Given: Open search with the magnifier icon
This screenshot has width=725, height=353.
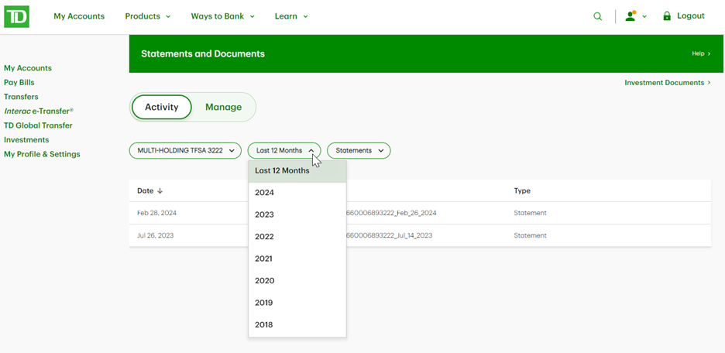Looking at the screenshot, I should pos(598,16).
